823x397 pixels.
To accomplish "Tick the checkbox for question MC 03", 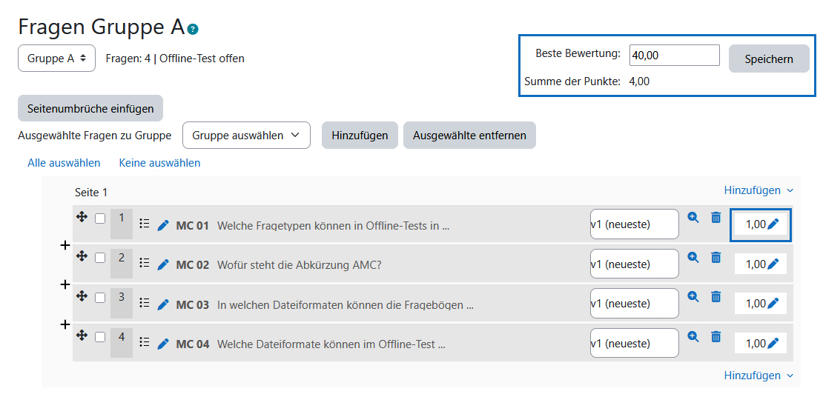I will coord(100,298).
